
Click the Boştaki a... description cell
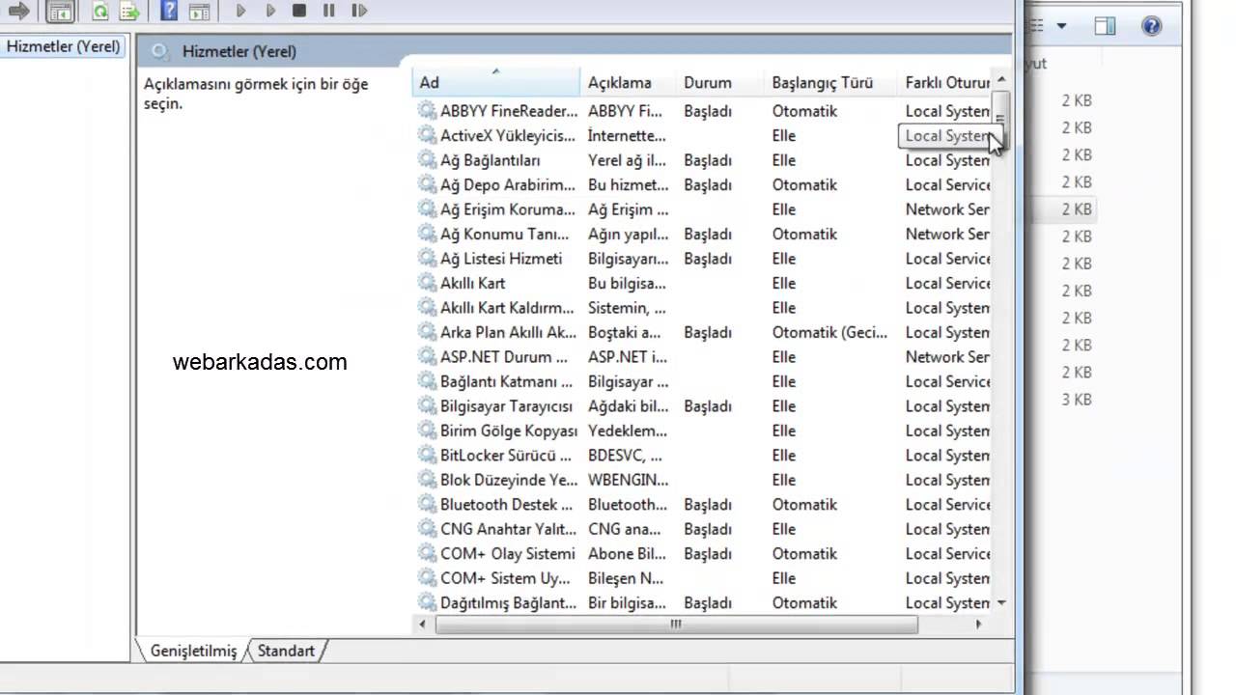coord(627,332)
